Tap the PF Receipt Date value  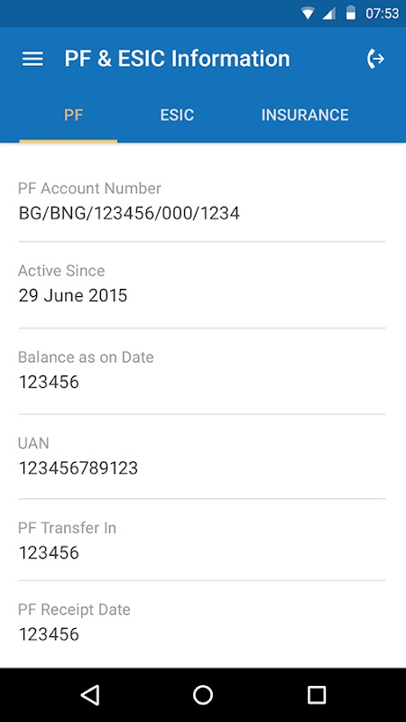49,634
